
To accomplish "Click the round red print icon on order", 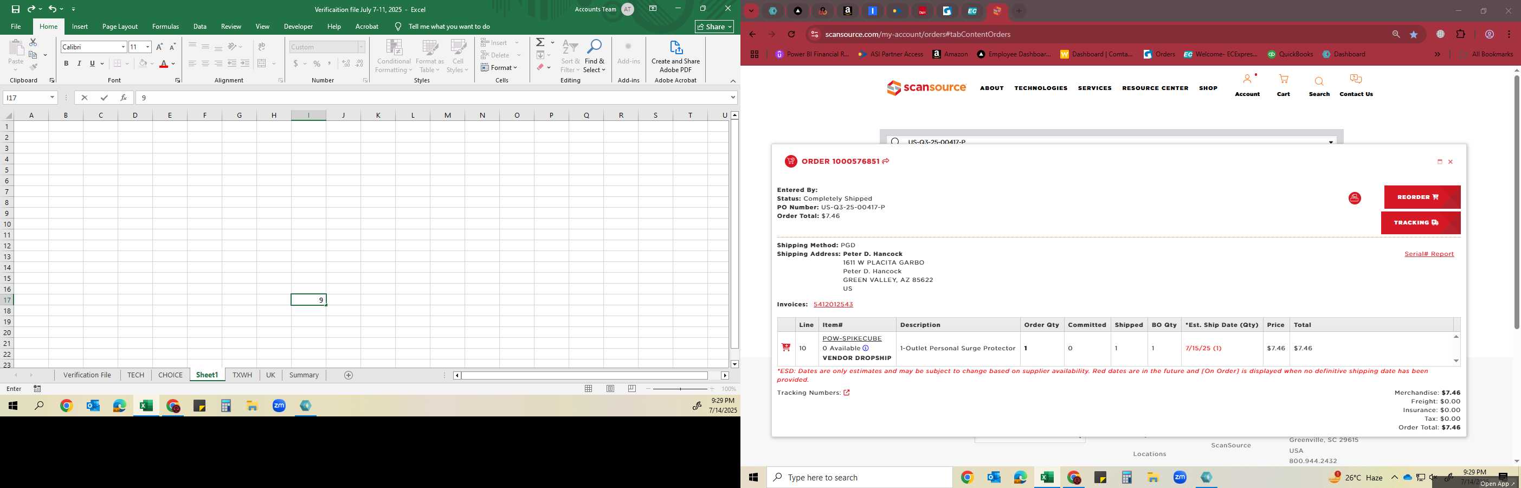I will (1355, 198).
